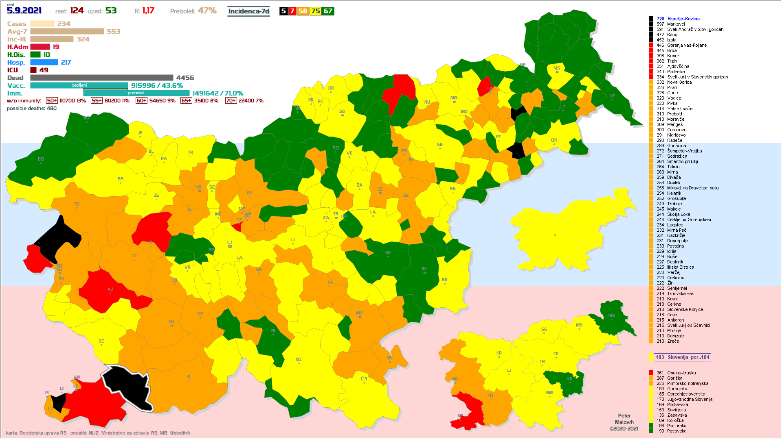Select the 60+ age group box
This screenshot has height=439, width=782.
pyautogui.click(x=141, y=101)
